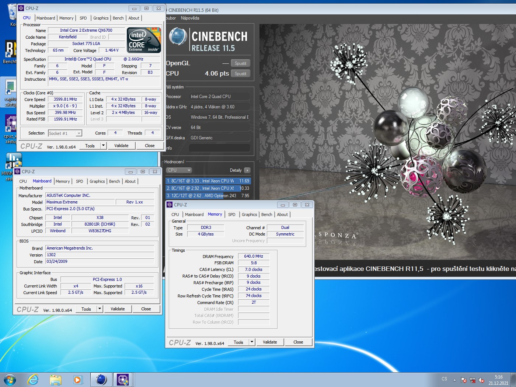The image size is (516, 387).
Task: Open Tools dropdown arrow in Mainboard window
Action: click(x=100, y=309)
